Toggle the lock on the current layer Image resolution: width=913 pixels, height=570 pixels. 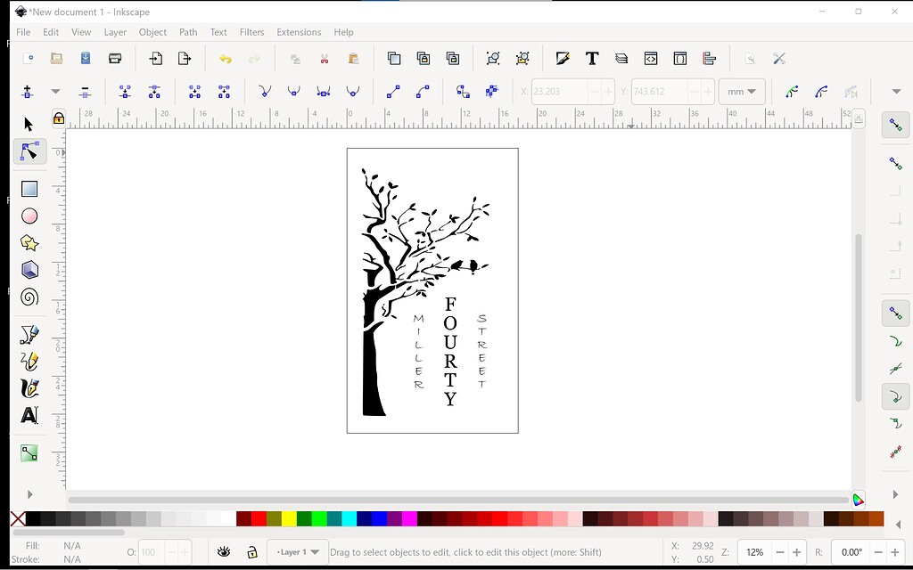252,551
